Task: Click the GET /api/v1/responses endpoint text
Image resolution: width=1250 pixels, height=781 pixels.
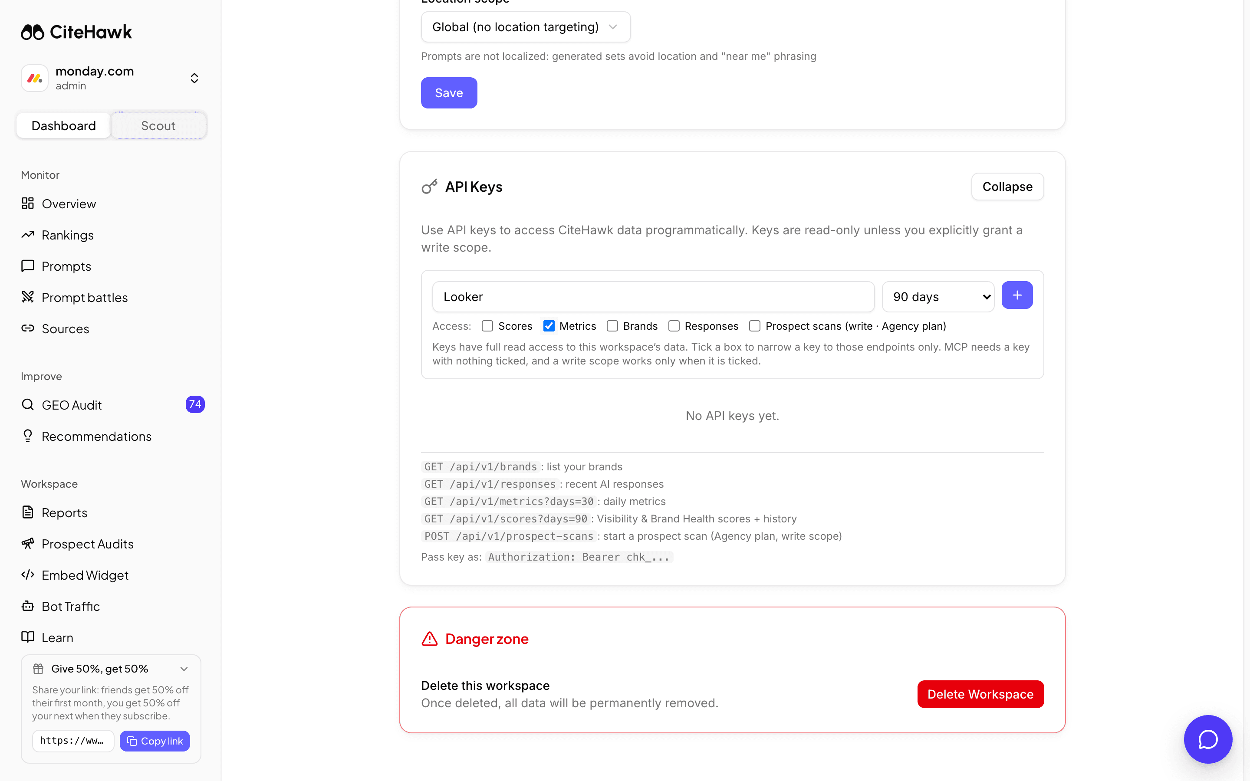Action: [490, 484]
